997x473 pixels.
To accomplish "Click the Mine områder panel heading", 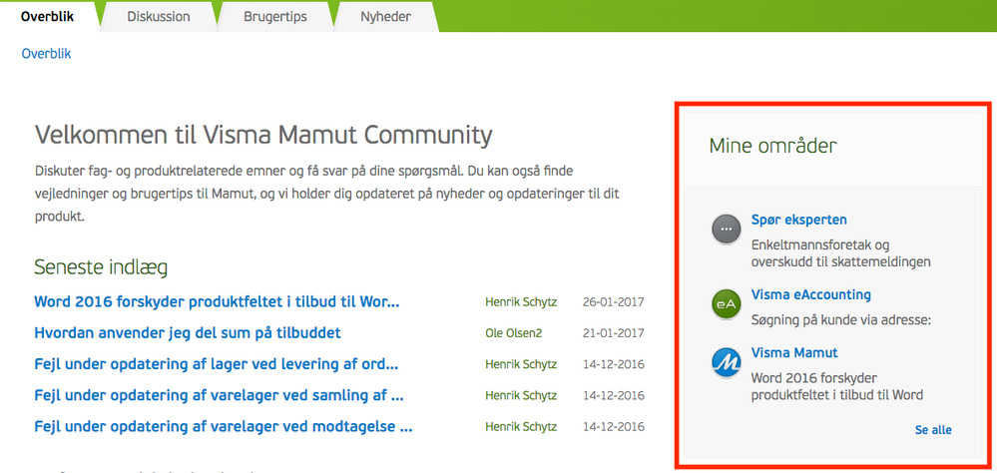I will [x=773, y=147].
